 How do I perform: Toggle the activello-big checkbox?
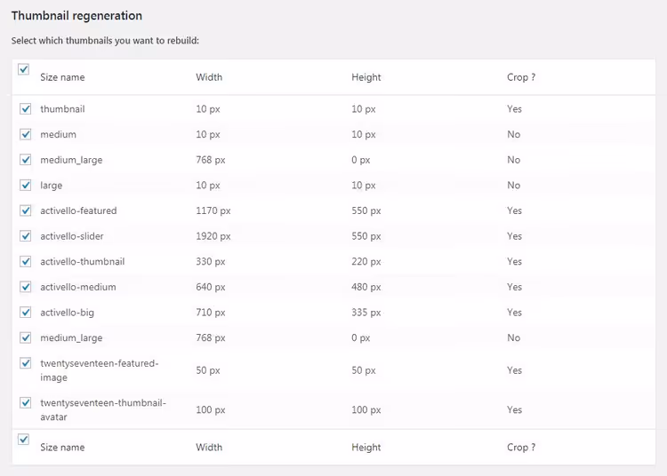tap(26, 313)
